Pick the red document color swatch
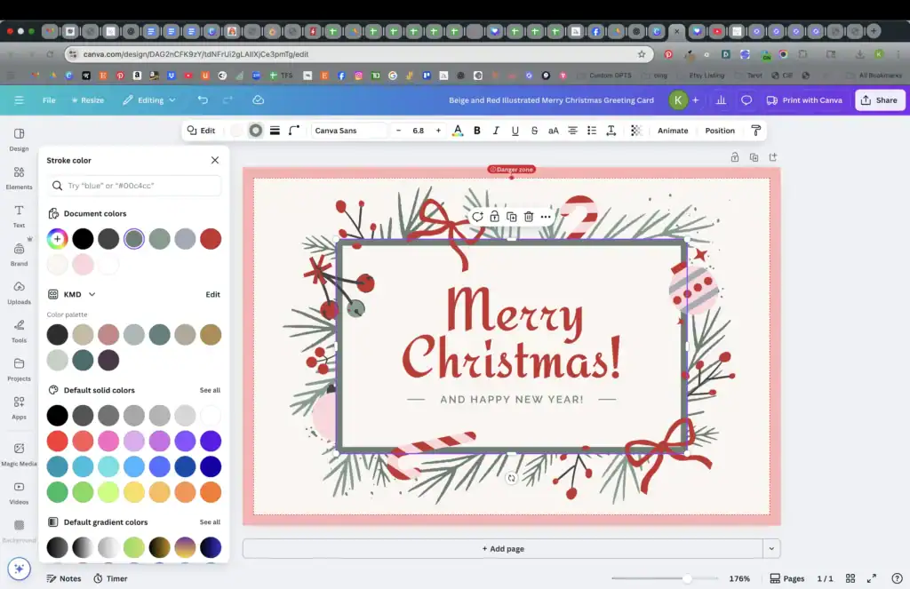This screenshot has height=589, width=910. [x=211, y=238]
